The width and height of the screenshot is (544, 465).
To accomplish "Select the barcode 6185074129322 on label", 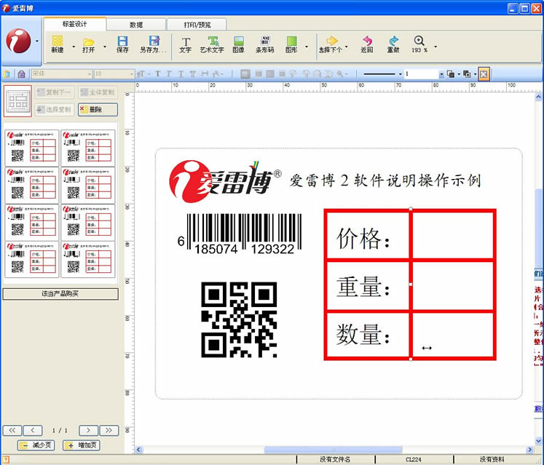I will [240, 234].
